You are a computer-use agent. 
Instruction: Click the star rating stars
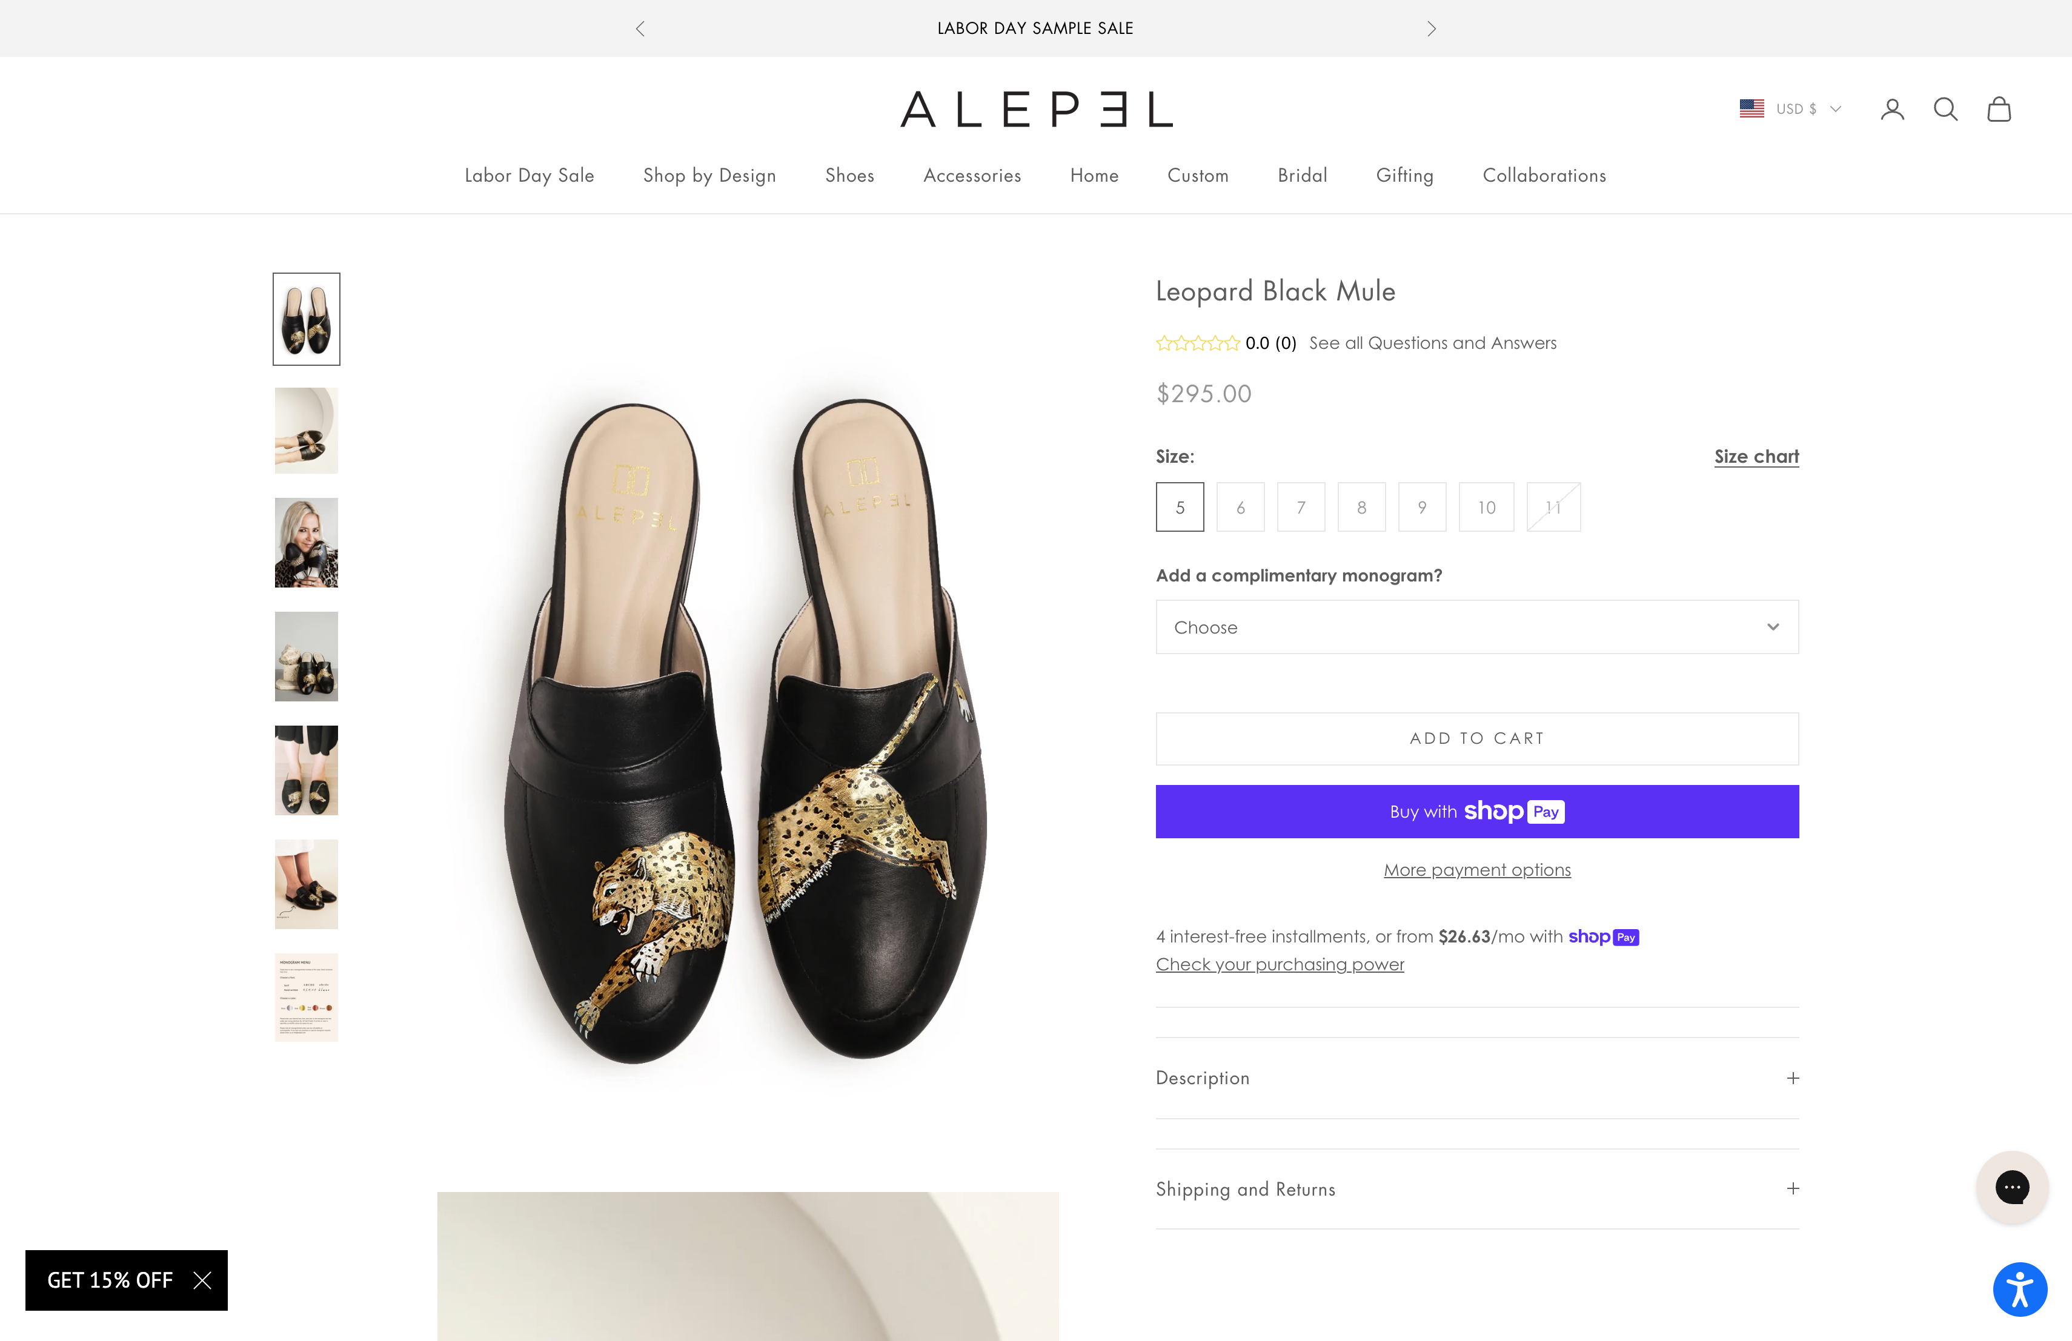1197,343
